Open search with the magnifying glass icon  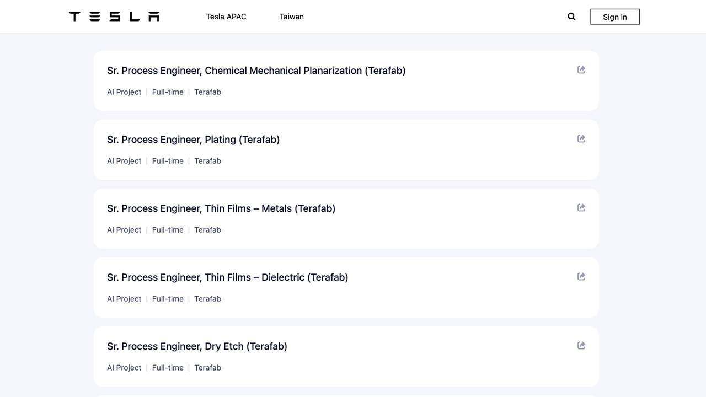[571, 17]
